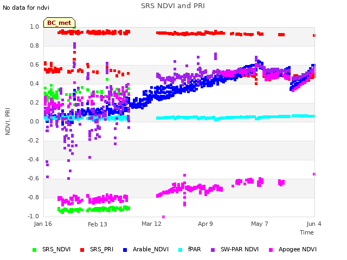
Task: Click the -0.6 y-axis tick label
Action: [33, 178]
